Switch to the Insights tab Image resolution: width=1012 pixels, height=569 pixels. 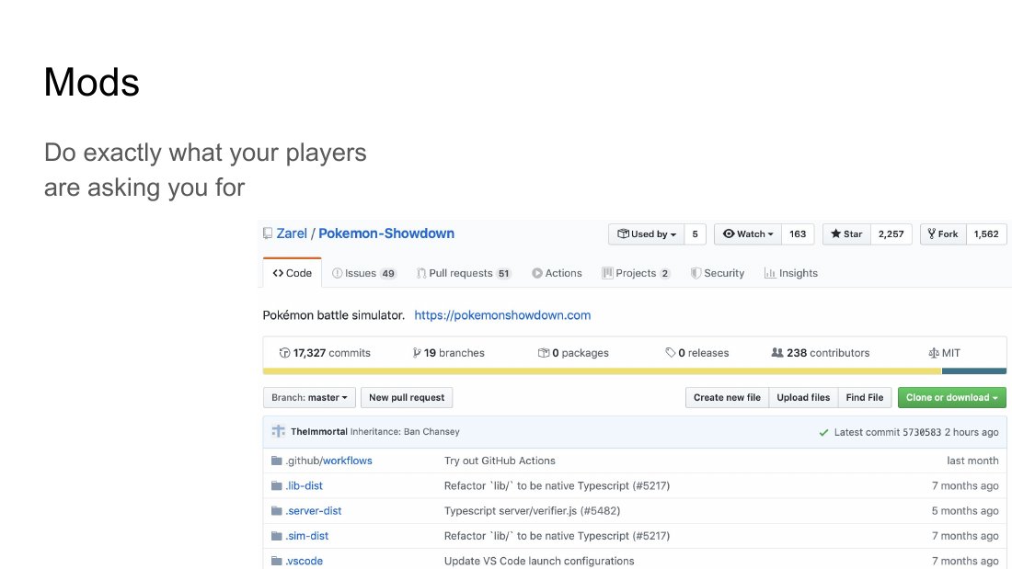click(790, 274)
